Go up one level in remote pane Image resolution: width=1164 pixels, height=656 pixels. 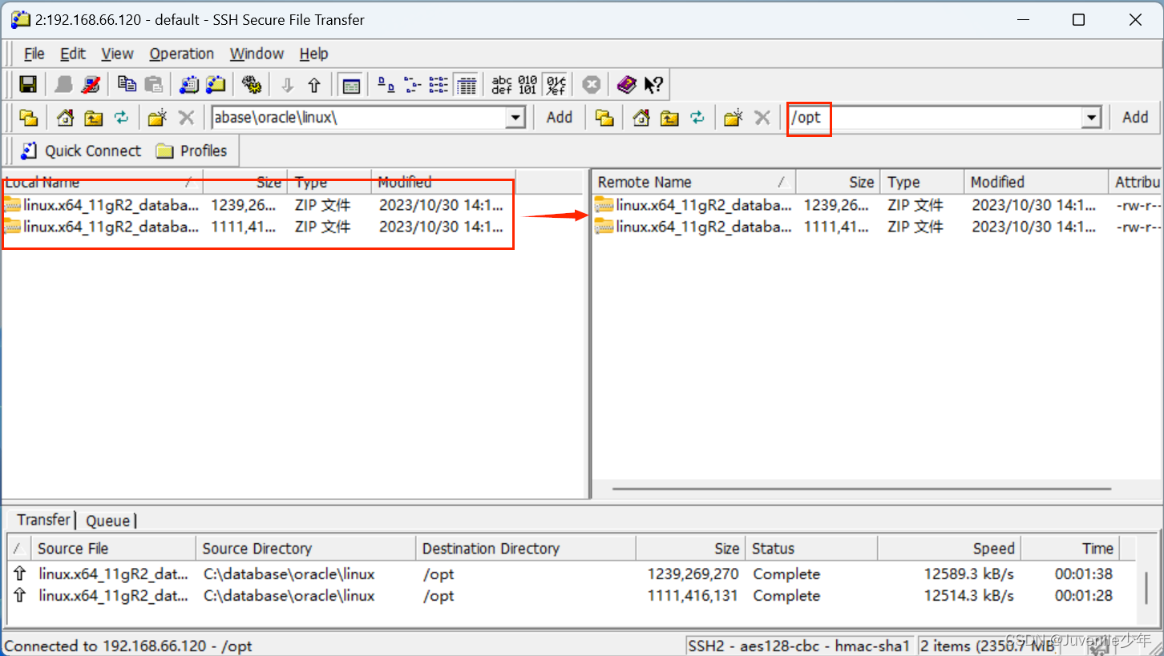[669, 118]
